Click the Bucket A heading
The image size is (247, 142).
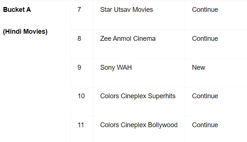tap(17, 10)
